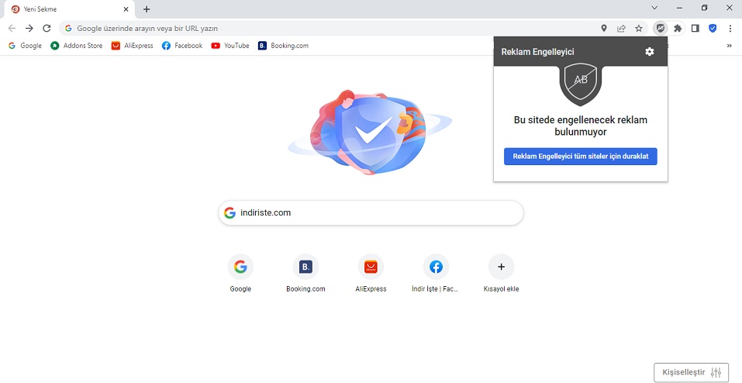Open the tab search dropdown arrow
Image resolution: width=742 pixels, height=383 pixels.
click(655, 8)
